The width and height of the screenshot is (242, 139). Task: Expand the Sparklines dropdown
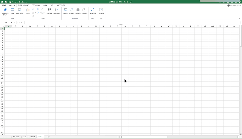pyautogui.click(x=57, y=15)
